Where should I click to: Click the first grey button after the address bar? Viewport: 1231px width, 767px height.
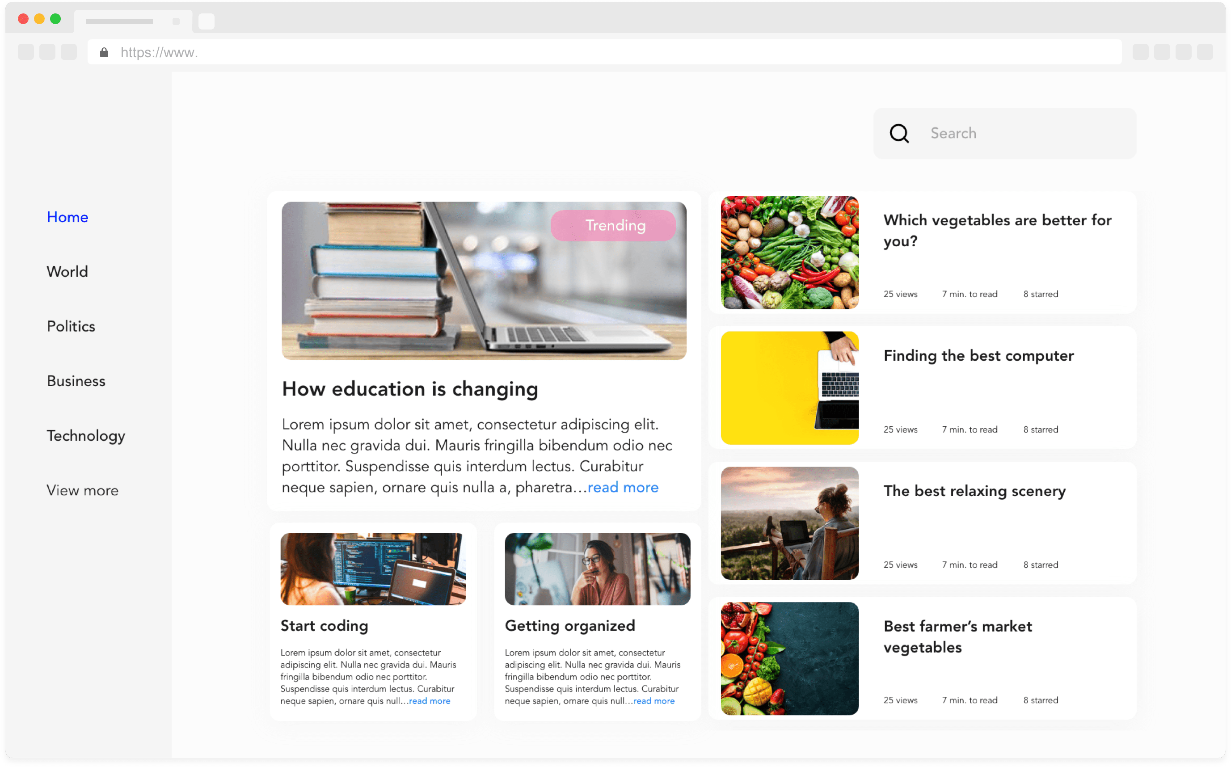[x=1140, y=52]
